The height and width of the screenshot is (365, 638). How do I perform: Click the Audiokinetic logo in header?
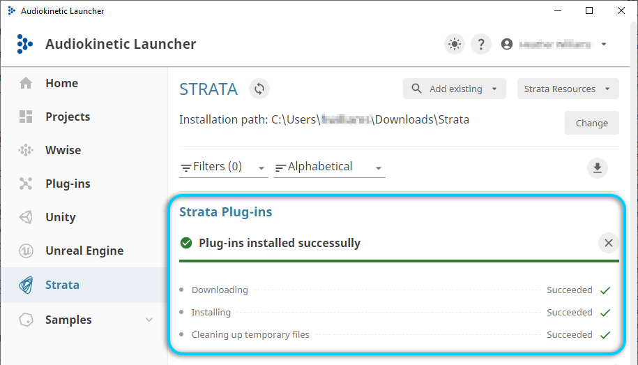[24, 45]
